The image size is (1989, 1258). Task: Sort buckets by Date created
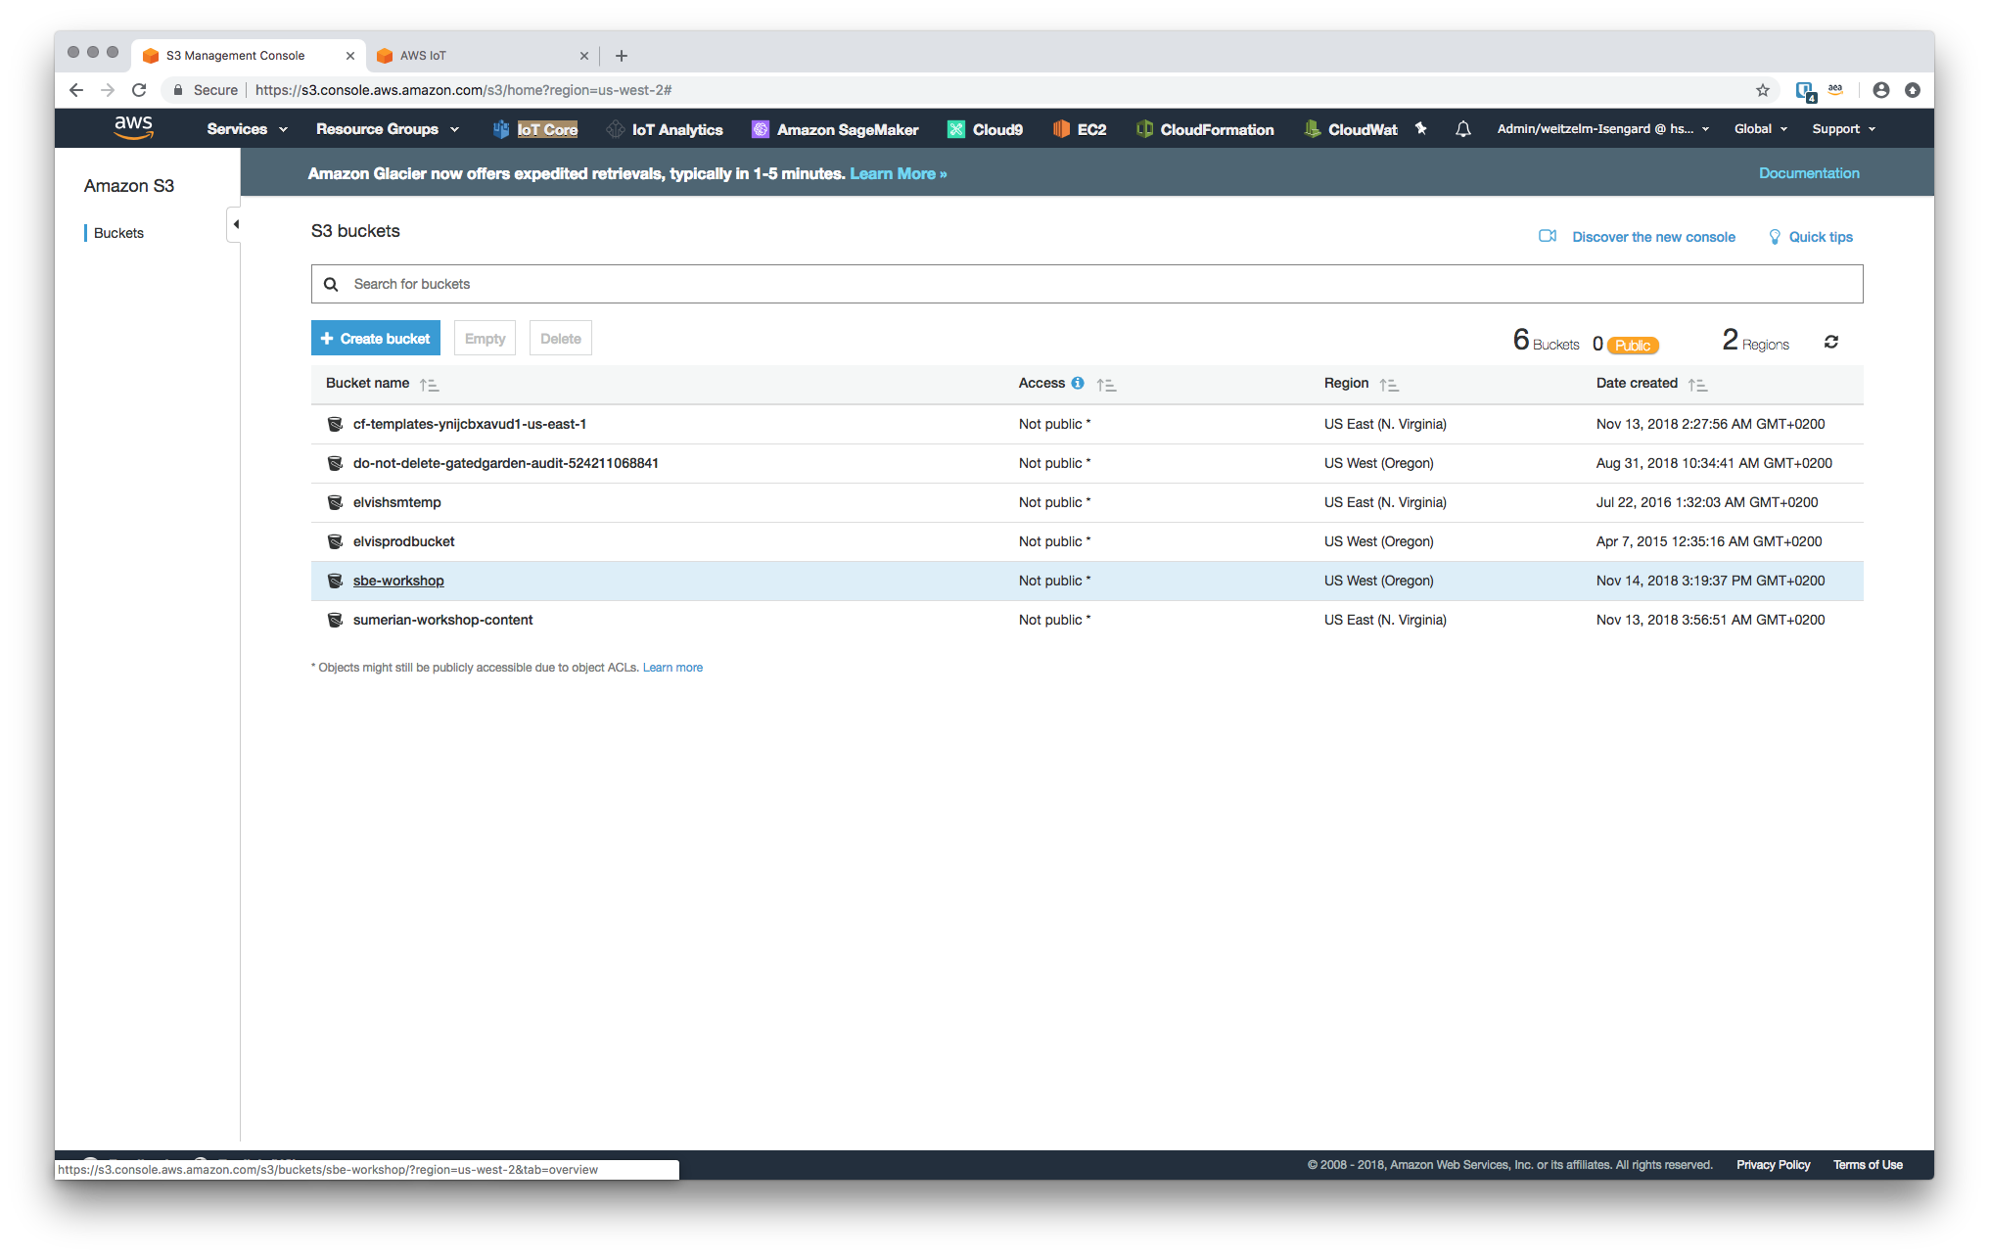1697,385
